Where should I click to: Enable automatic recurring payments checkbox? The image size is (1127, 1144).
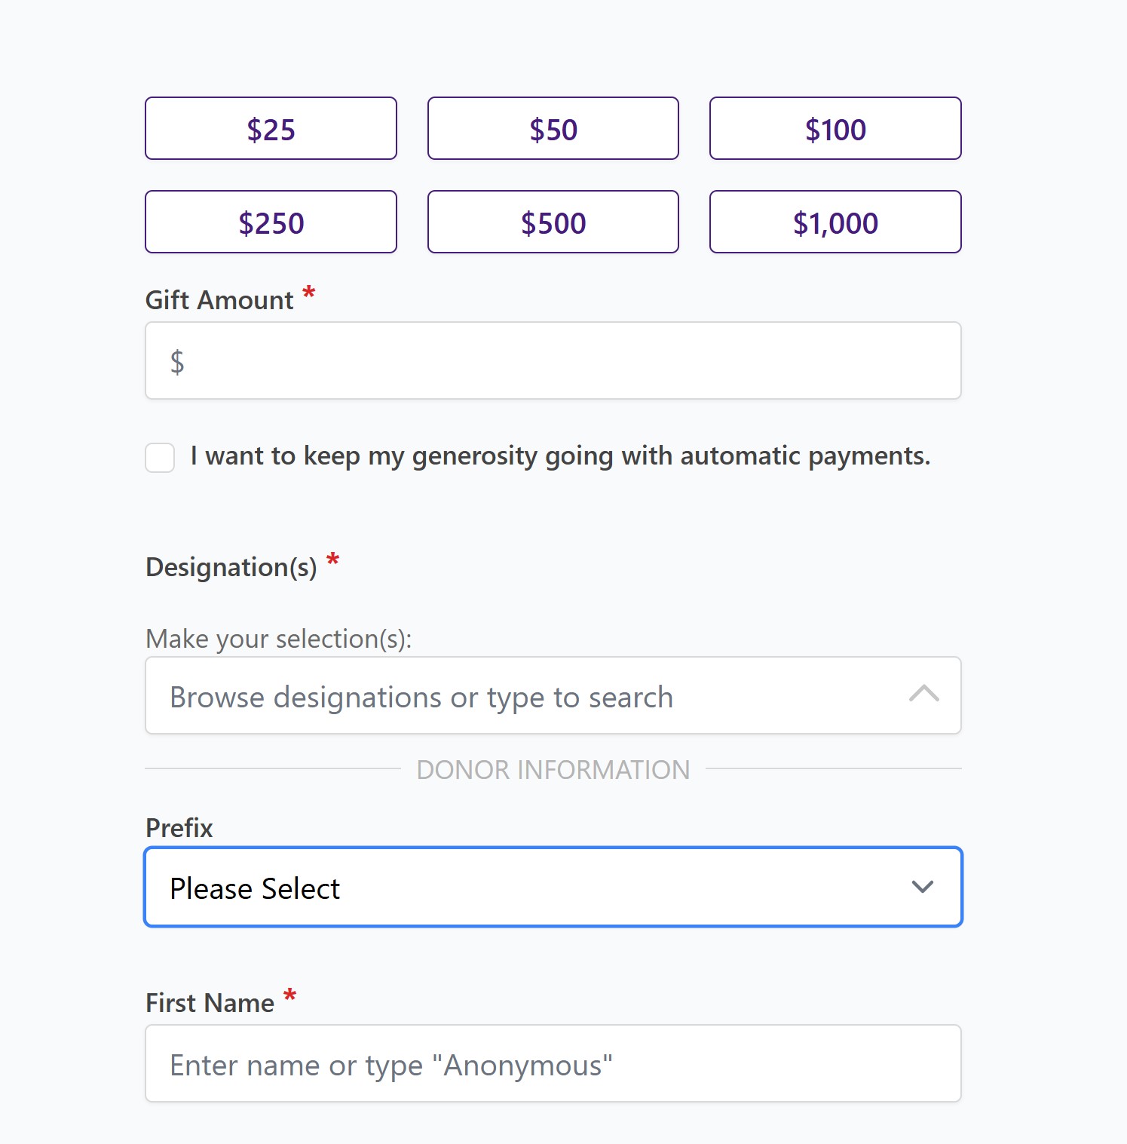[x=159, y=457]
